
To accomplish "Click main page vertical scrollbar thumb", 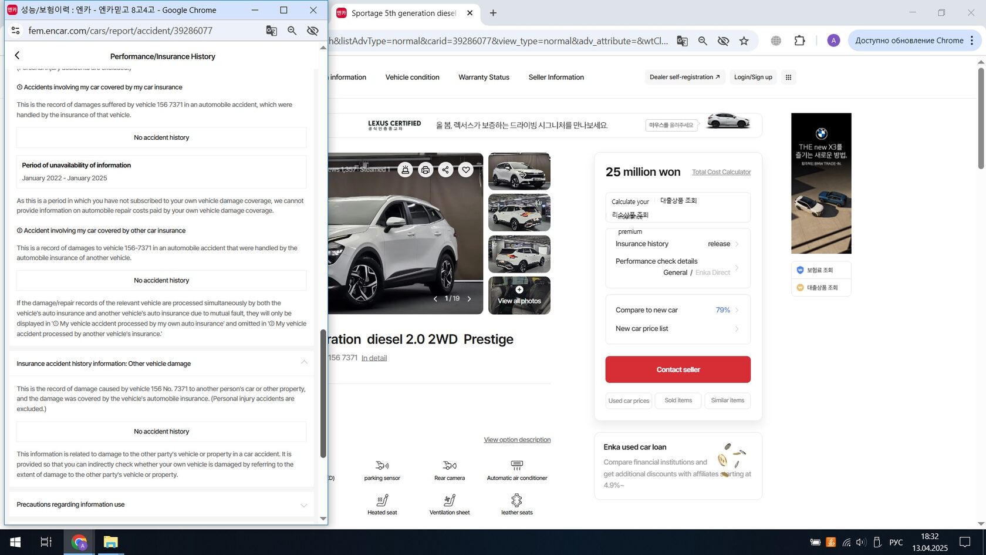I will (981, 117).
